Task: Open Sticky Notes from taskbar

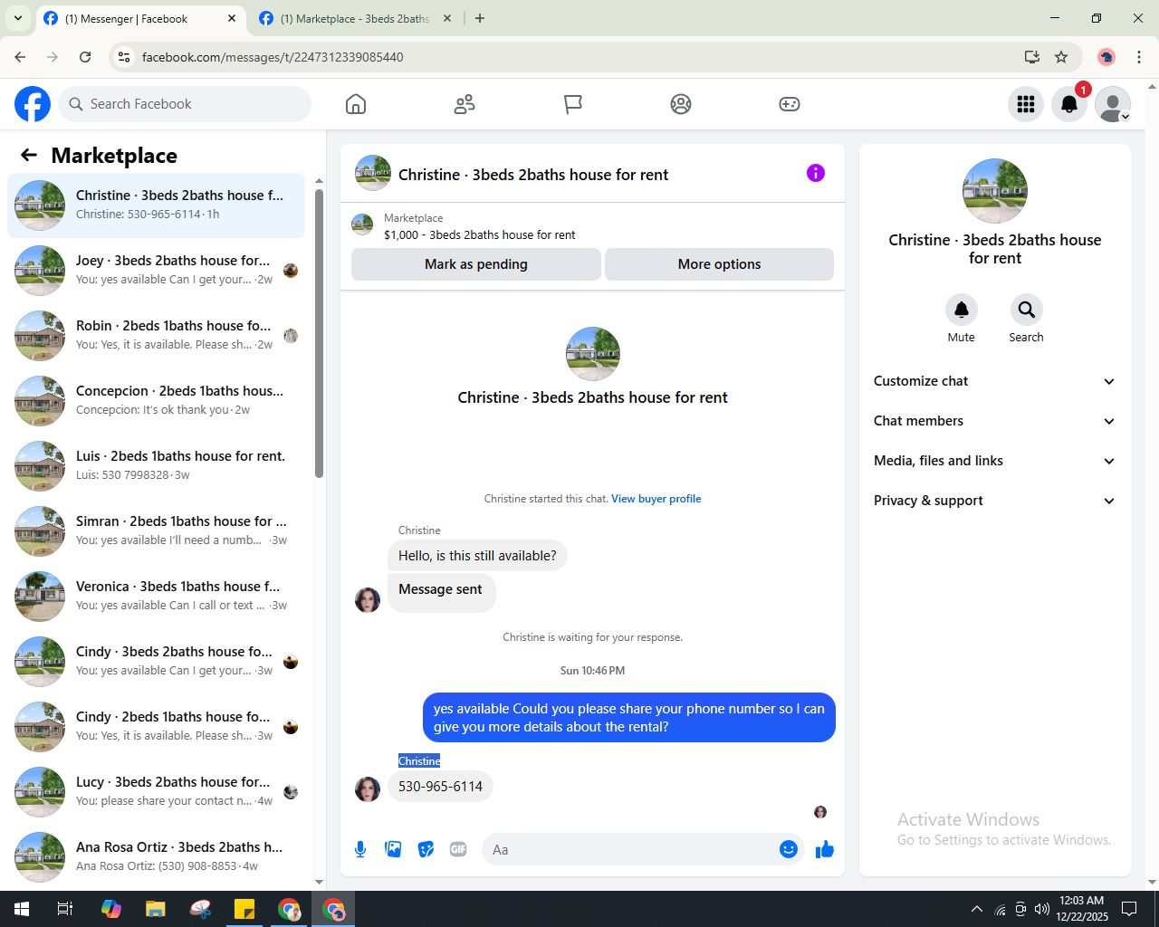Action: coord(244,909)
